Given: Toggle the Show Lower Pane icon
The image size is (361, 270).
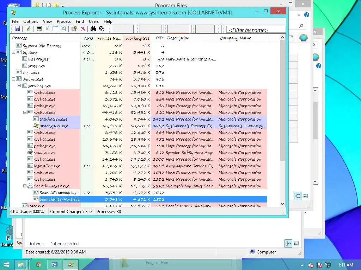Looking at the screenshot, I should click(55, 29).
